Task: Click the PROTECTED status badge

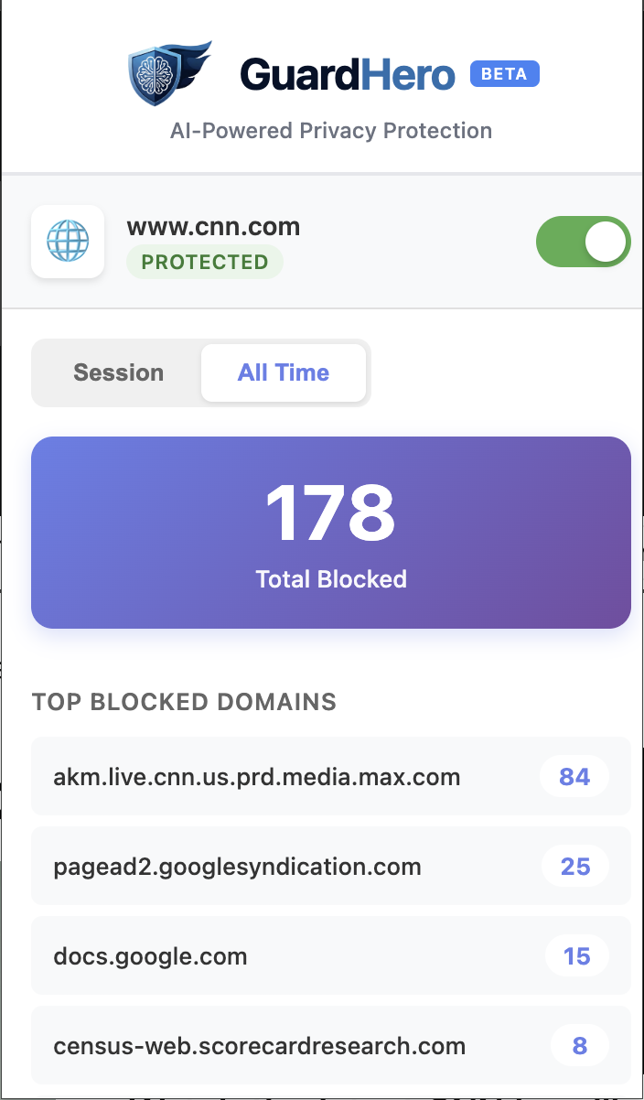Action: [x=205, y=262]
